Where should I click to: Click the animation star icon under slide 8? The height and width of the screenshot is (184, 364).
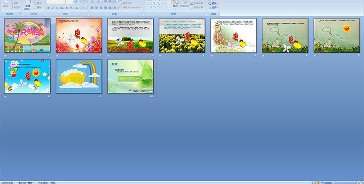tap(6, 96)
